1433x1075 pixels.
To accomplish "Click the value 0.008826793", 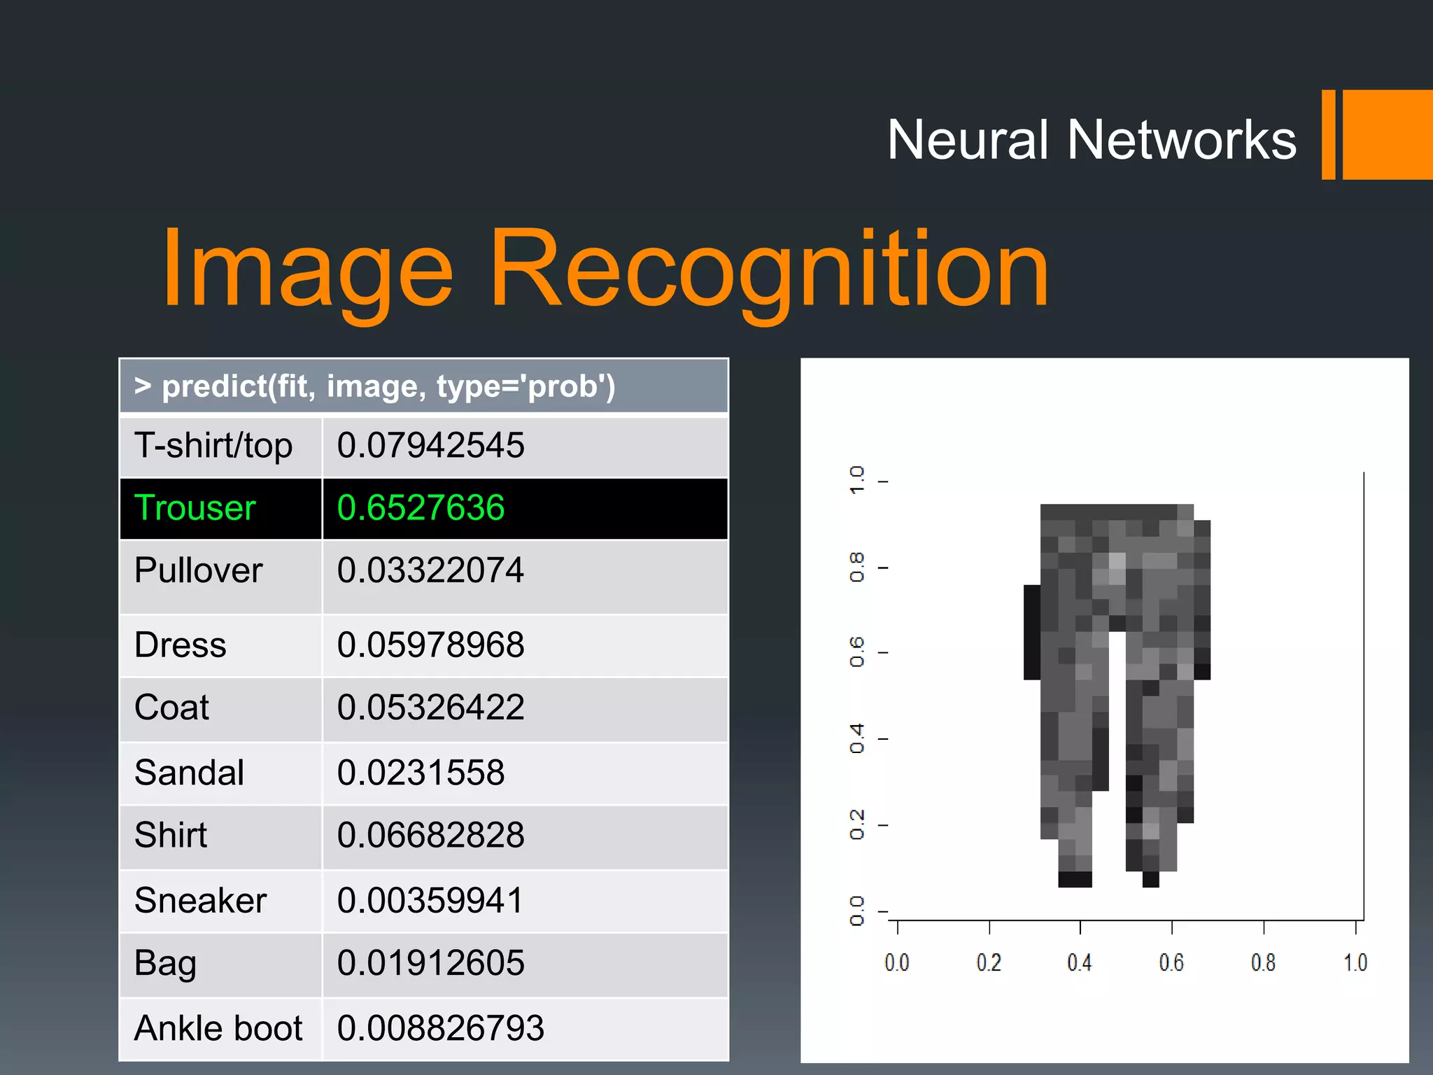I will [x=440, y=1028].
